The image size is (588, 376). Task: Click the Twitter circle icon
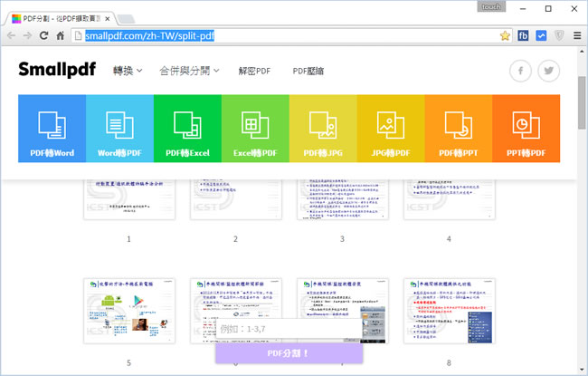coord(549,71)
